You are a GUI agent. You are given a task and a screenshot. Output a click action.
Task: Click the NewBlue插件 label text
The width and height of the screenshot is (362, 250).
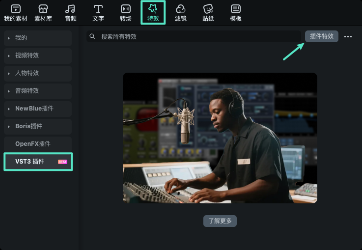[34, 109]
